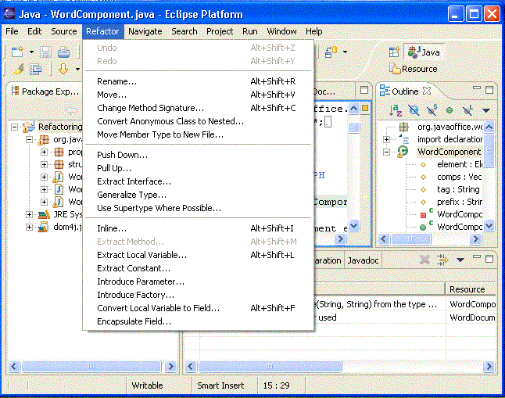Click the Open Perspective icon

pos(395,52)
